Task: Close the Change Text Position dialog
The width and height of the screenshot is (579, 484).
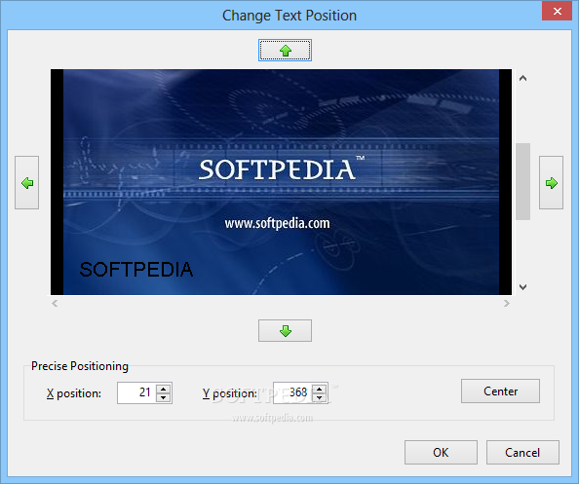Action: (x=558, y=11)
